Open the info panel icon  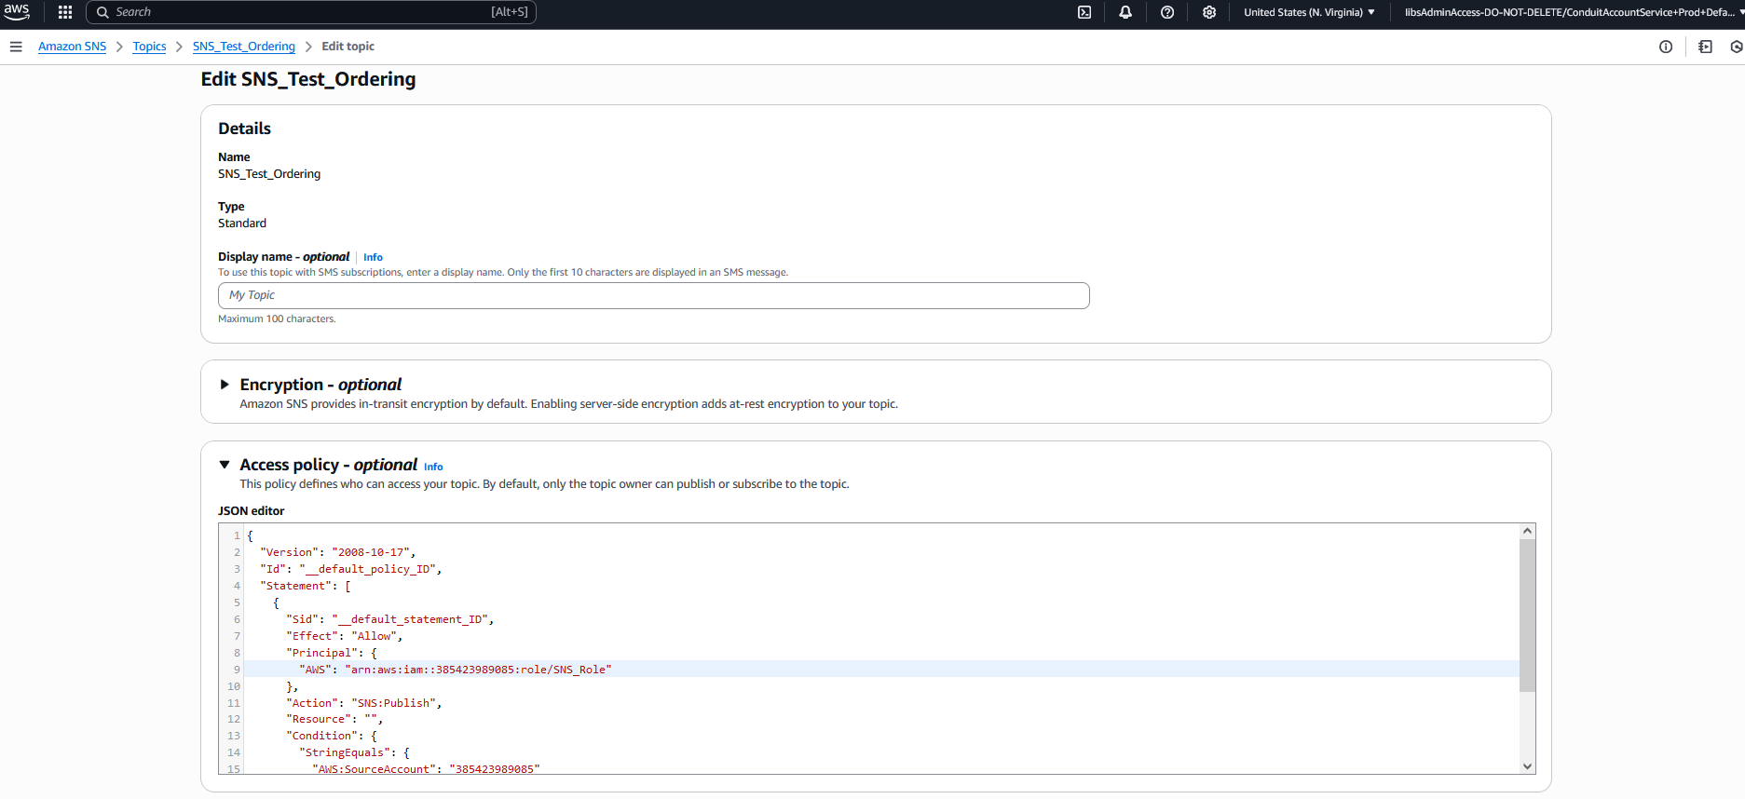[x=1666, y=47]
